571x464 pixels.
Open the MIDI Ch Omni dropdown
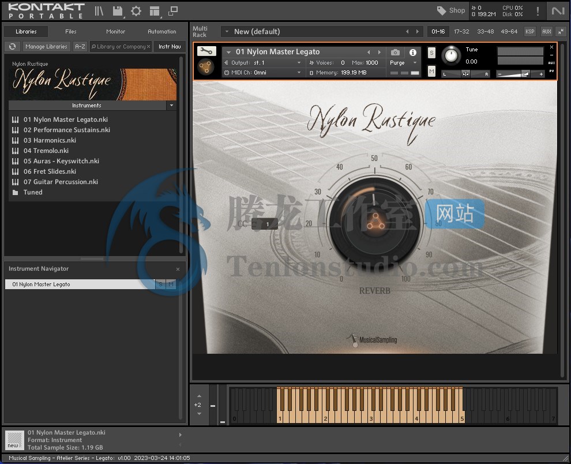(262, 73)
